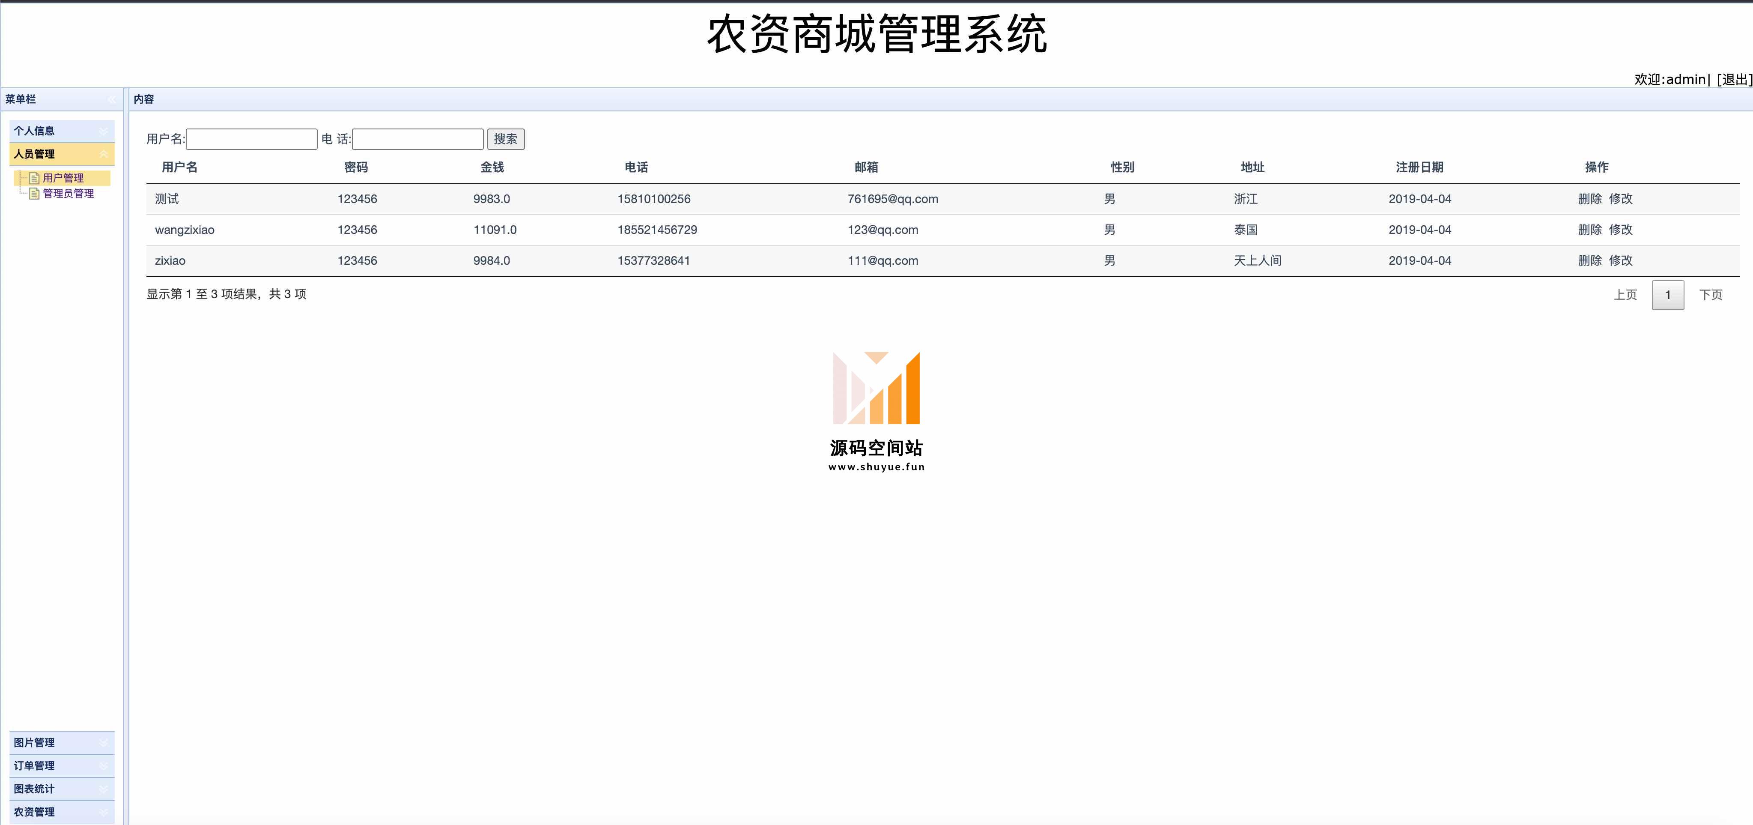The height and width of the screenshot is (825, 1753).
Task: Select page 1 in pagination
Action: pos(1668,295)
